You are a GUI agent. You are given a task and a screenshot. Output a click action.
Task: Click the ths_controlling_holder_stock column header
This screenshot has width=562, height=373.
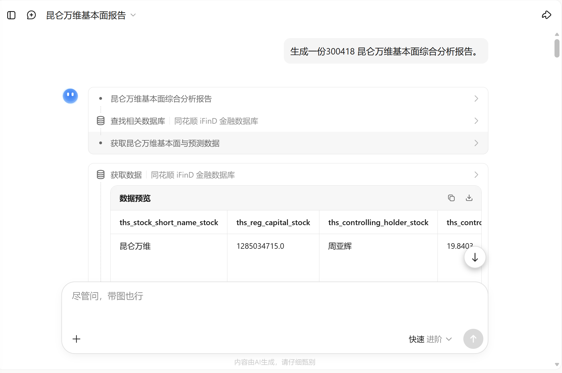tap(378, 222)
